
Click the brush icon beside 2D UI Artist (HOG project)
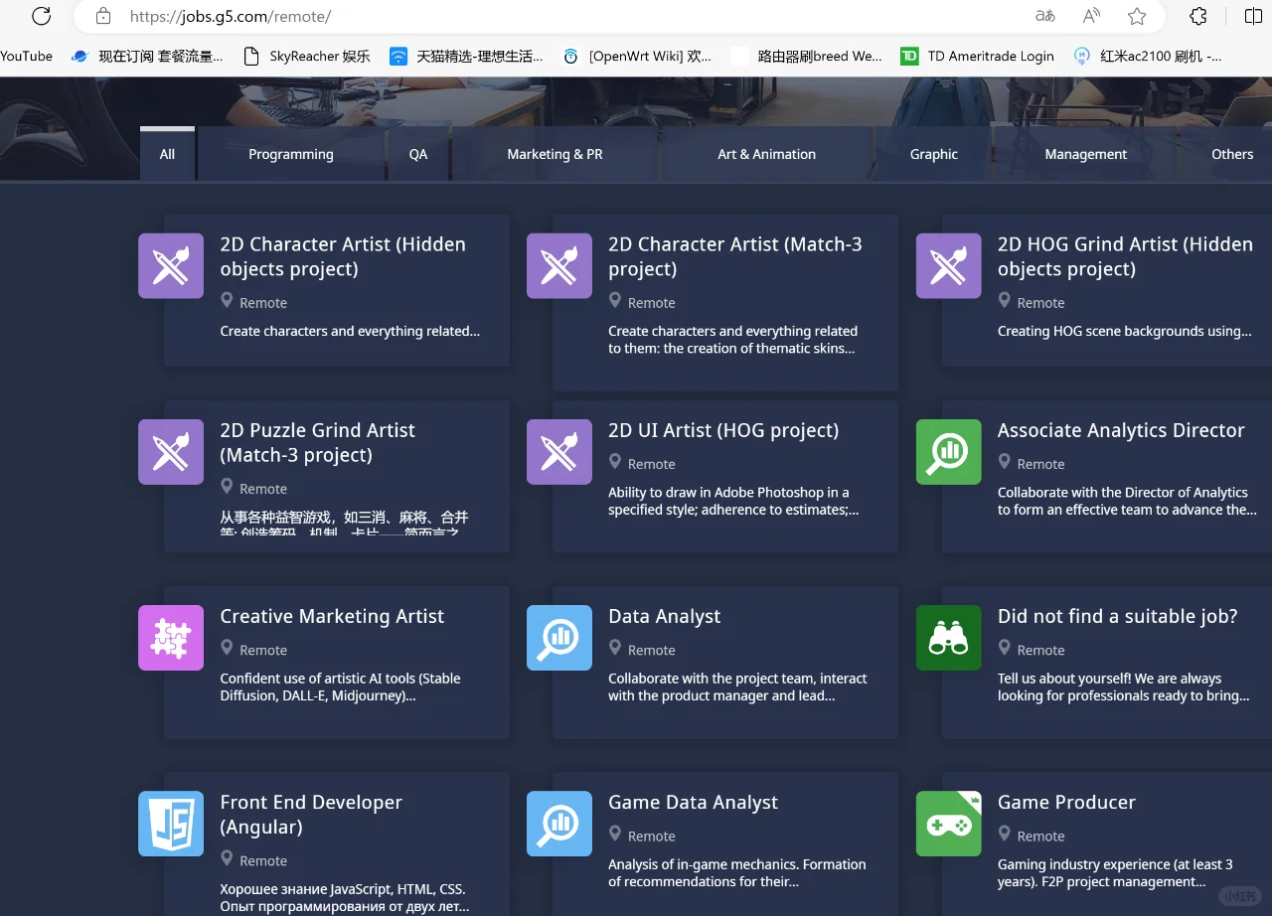click(x=559, y=451)
